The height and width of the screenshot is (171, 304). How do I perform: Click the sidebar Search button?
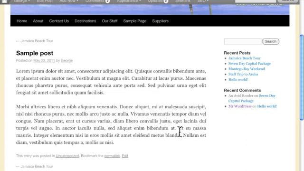[x=271, y=41]
